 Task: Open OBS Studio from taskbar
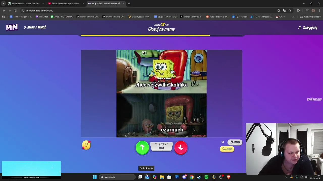221,177
